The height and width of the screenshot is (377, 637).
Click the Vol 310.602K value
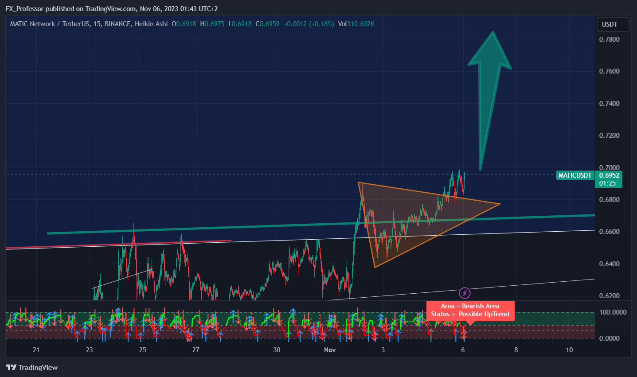(x=356, y=24)
